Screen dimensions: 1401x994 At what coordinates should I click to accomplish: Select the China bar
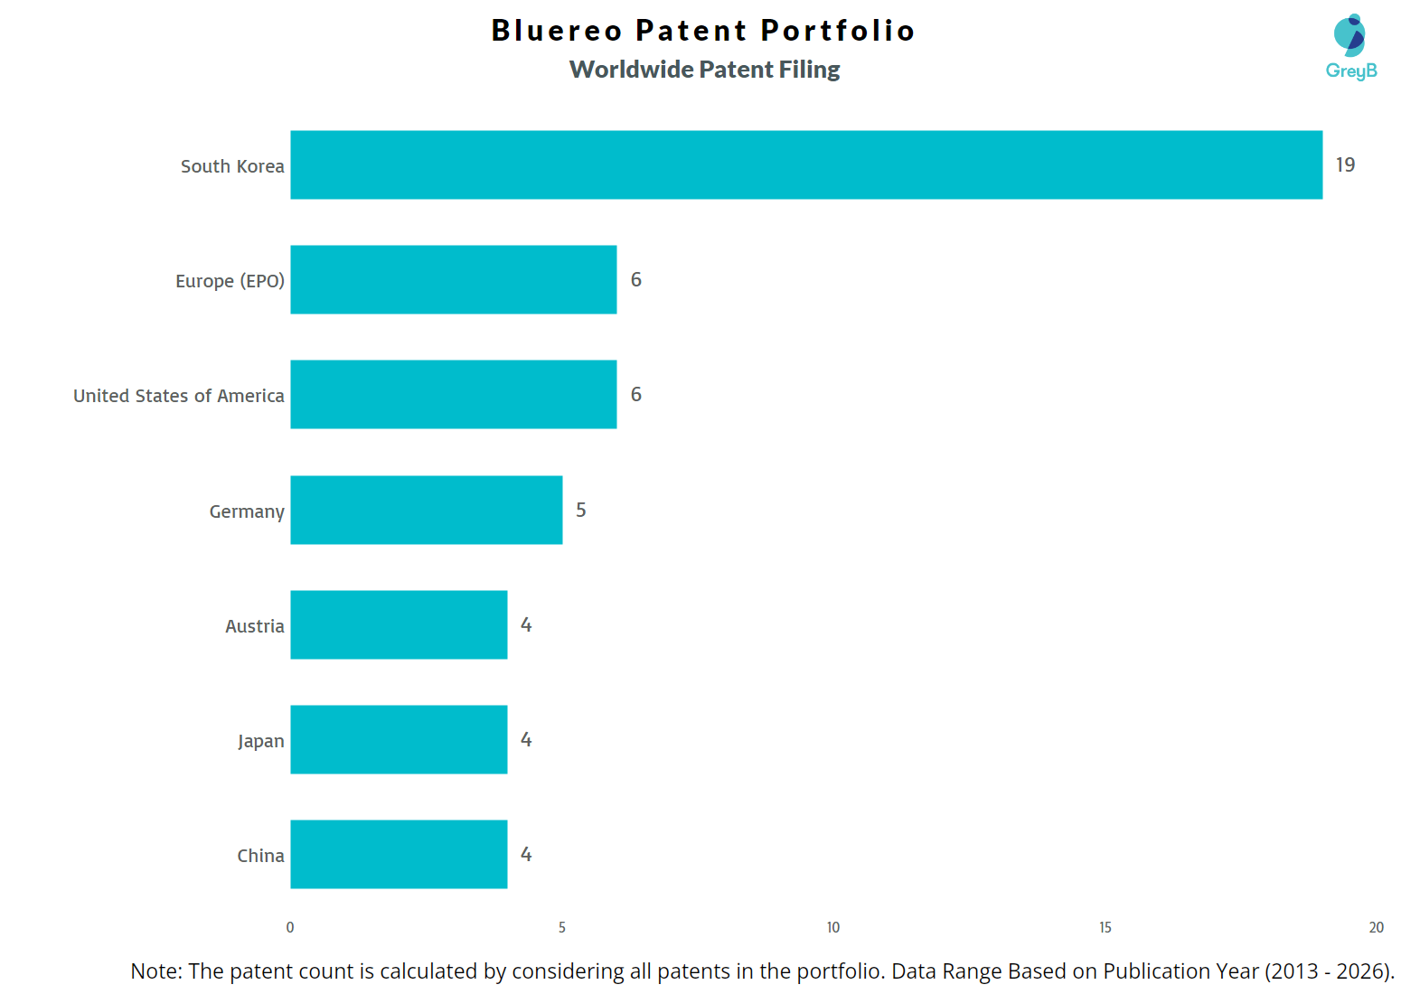click(x=399, y=854)
